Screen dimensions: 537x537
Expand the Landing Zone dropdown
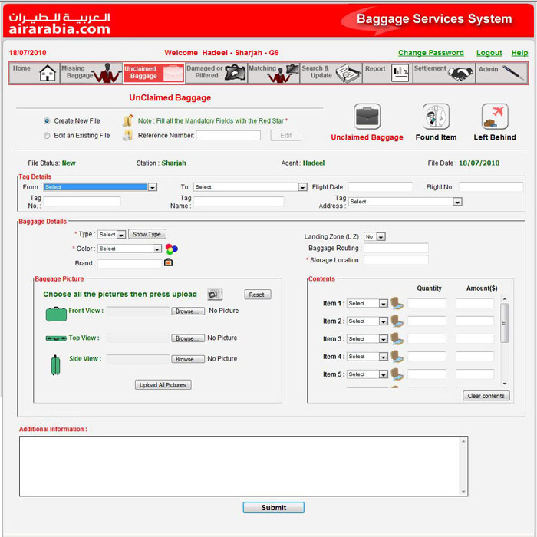pyautogui.click(x=381, y=237)
